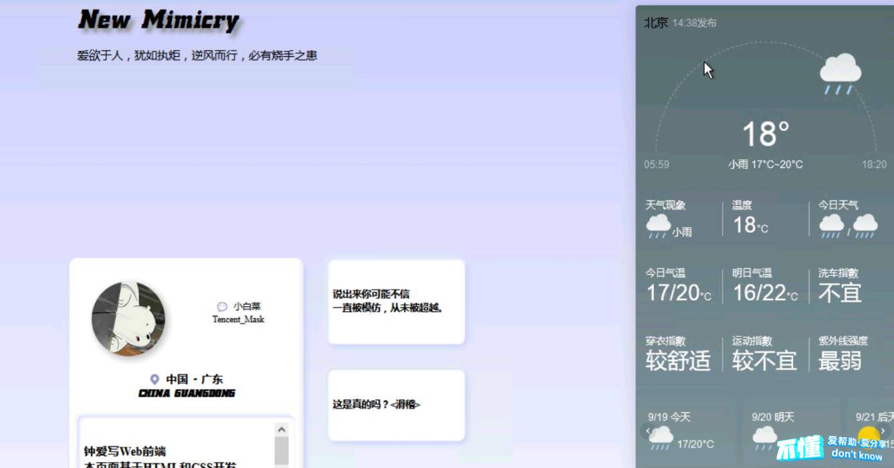This screenshot has width=894, height=468.
Task: Click the 钟爱写Web前端 line in the text box
Action: coord(124,451)
